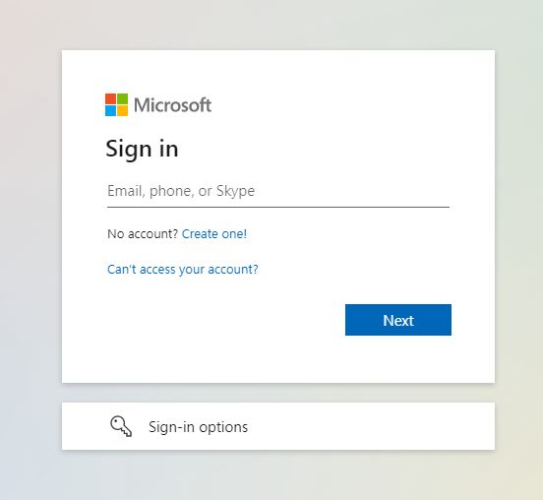
Task: Click the gradient background outside the card
Action: [x=30, y=242]
